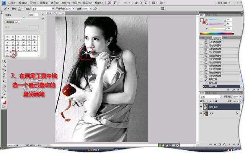Select the Blur droplet tool
This screenshot has height=153, width=245.
4,65
